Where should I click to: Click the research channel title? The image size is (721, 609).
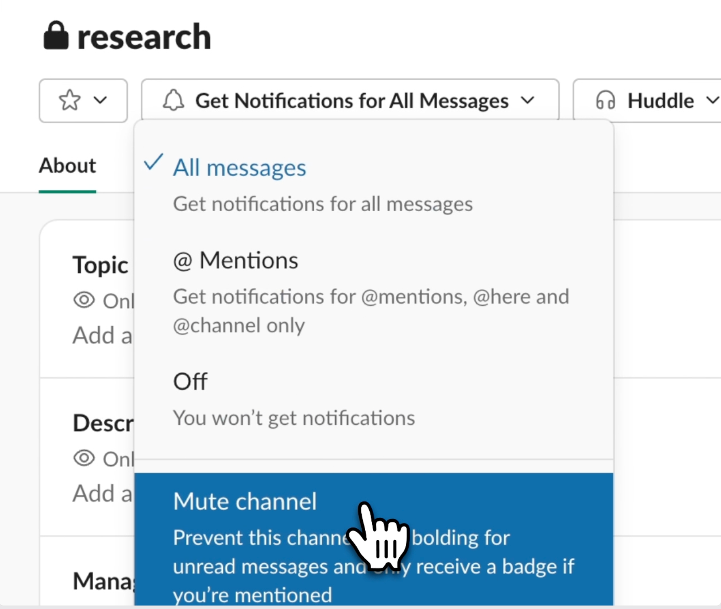[x=144, y=37]
